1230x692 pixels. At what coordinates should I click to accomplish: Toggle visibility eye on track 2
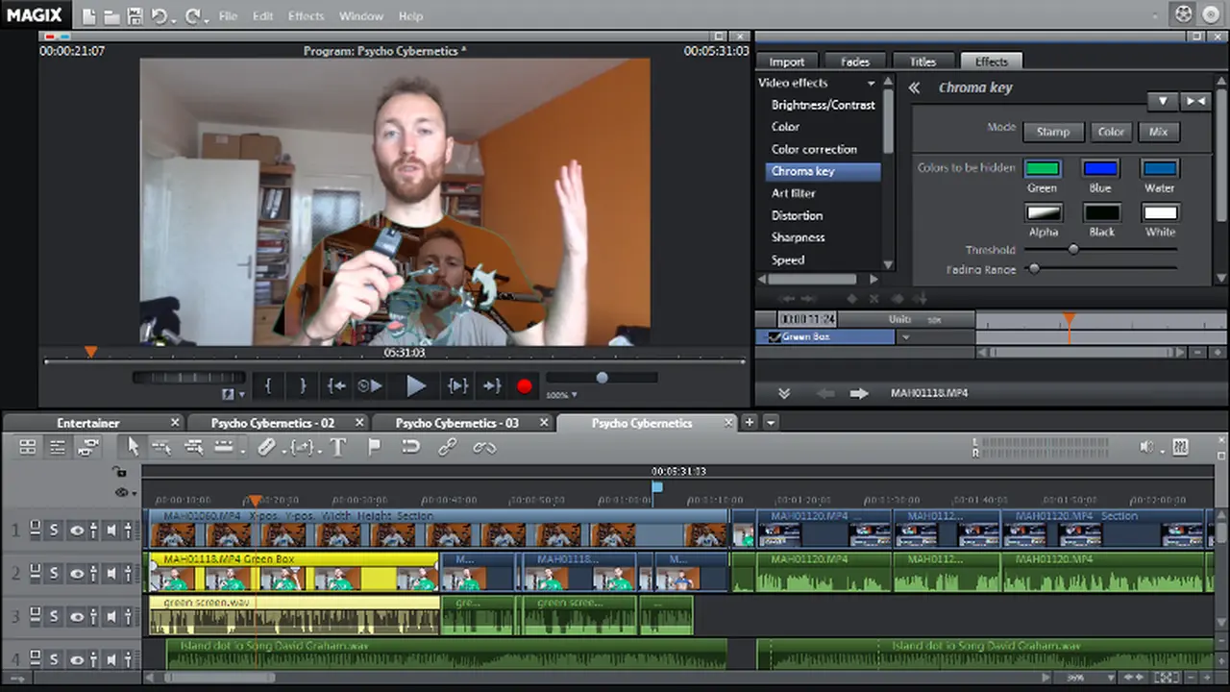[76, 574]
